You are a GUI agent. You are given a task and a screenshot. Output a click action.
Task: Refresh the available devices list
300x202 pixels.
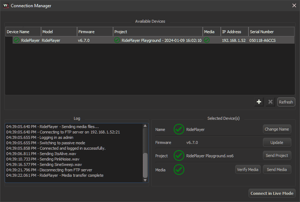286,102
